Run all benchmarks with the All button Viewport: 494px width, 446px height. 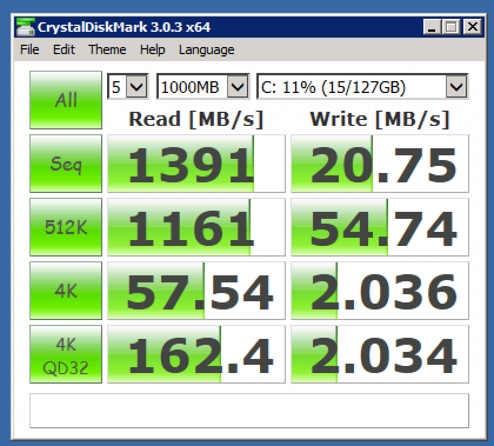coord(65,100)
